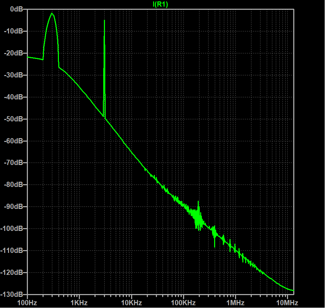Click the -30dB axis label
The width and height of the screenshot is (325, 308).
[14, 75]
